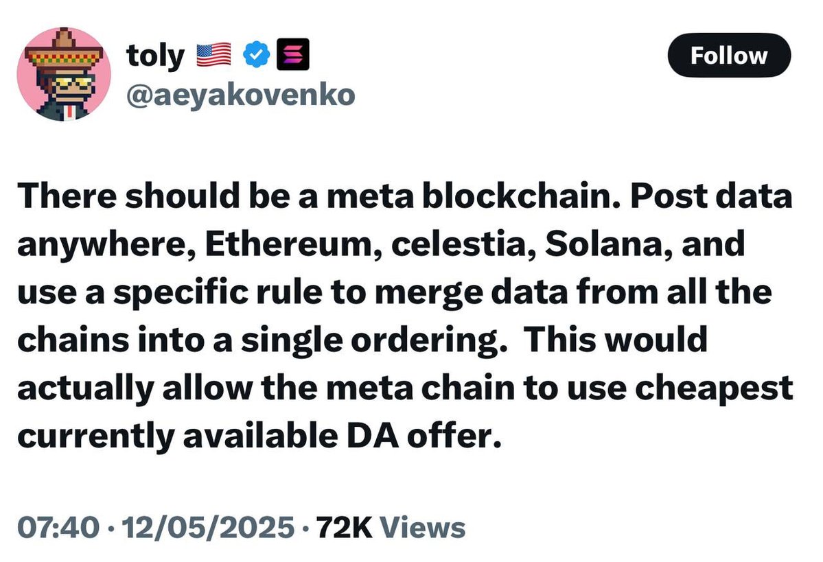Click the phrase currently available
Screen dimensions: 823x562
point(177,436)
